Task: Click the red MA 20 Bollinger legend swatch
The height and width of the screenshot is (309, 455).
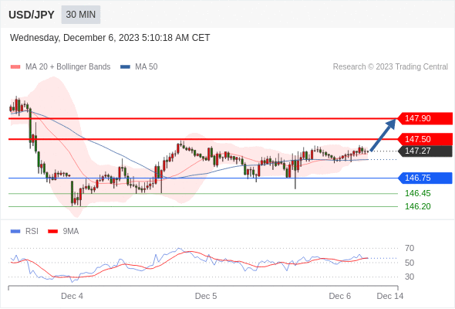Action: pos(15,67)
